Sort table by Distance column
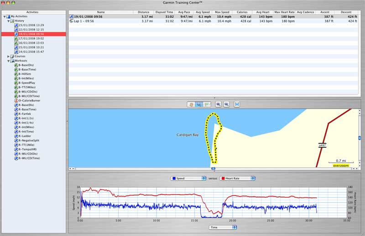This screenshot has width=365, height=236. (x=143, y=12)
